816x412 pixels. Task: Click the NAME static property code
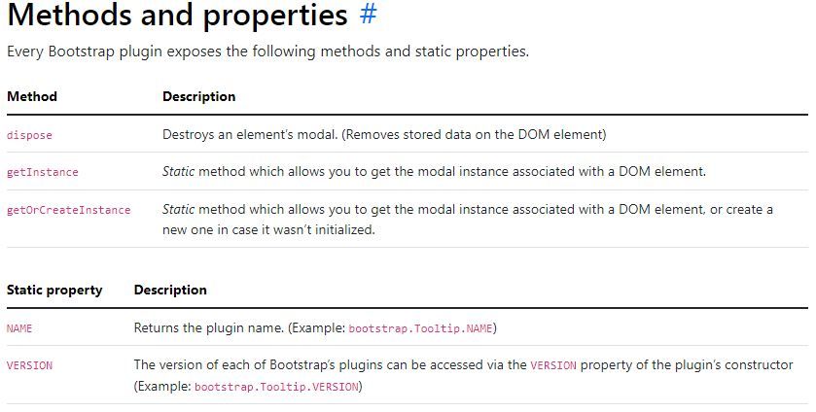click(x=19, y=328)
